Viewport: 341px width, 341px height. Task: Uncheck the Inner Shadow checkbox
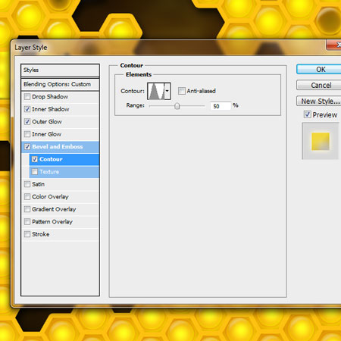coord(27,109)
